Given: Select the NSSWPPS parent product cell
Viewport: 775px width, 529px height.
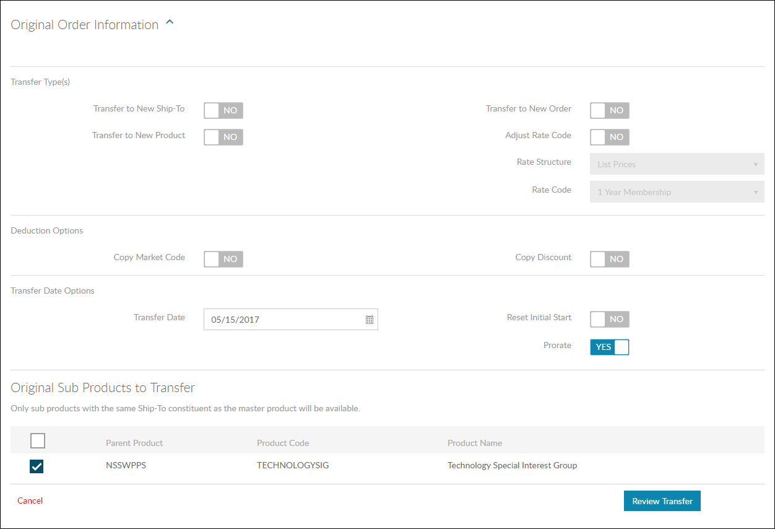Looking at the screenshot, I should [x=126, y=465].
